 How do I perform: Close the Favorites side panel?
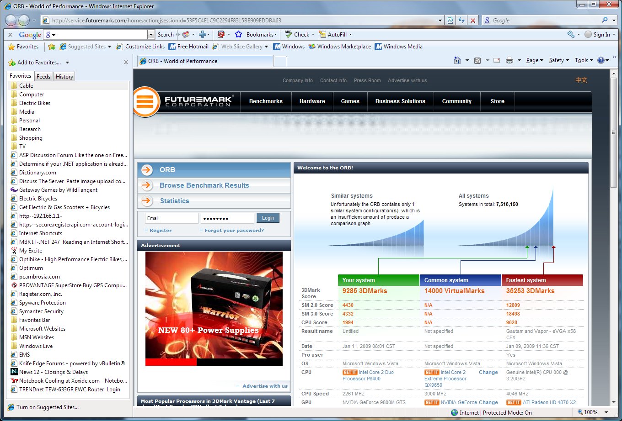click(x=126, y=62)
